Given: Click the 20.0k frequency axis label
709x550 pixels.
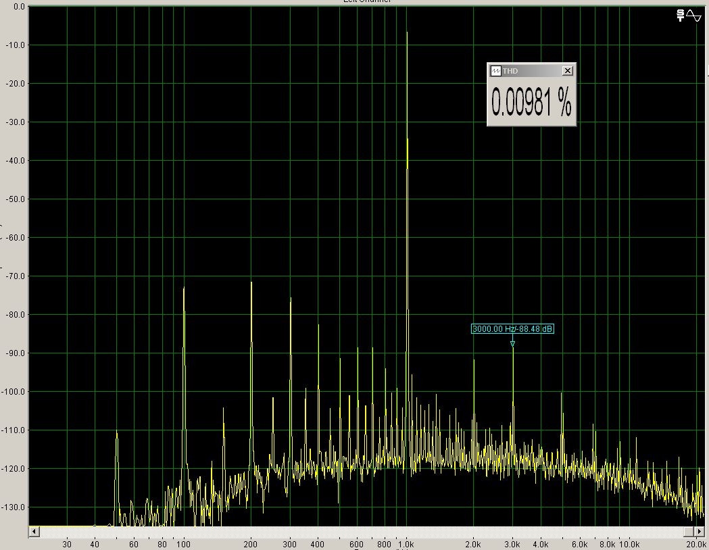Looking at the screenshot, I should pyautogui.click(x=696, y=545).
